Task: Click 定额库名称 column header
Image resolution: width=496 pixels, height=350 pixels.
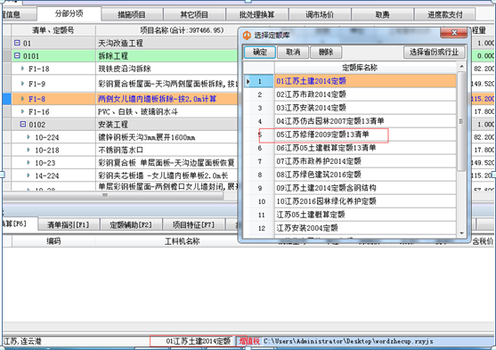Action: tap(365, 68)
